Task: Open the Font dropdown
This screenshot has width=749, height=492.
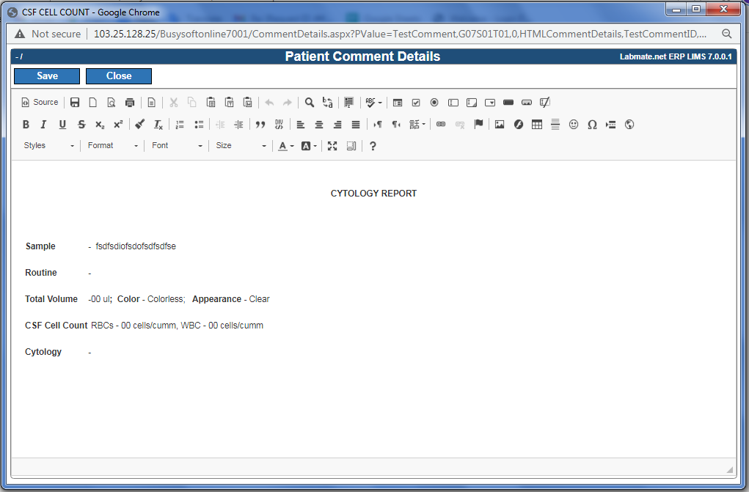Action: coord(177,146)
